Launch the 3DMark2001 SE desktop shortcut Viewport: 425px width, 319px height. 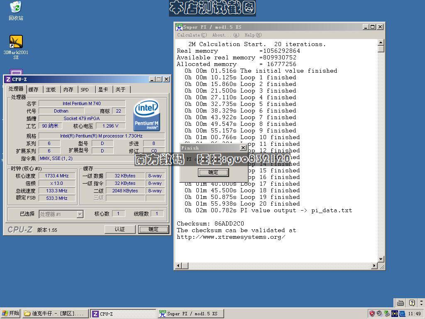16,47
